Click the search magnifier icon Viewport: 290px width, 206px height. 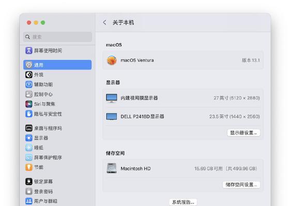point(27,37)
